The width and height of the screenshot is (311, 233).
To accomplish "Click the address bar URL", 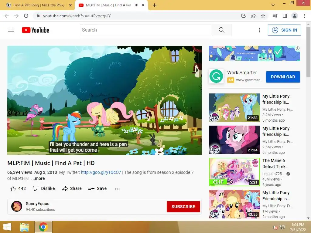I will tap(77, 16).
